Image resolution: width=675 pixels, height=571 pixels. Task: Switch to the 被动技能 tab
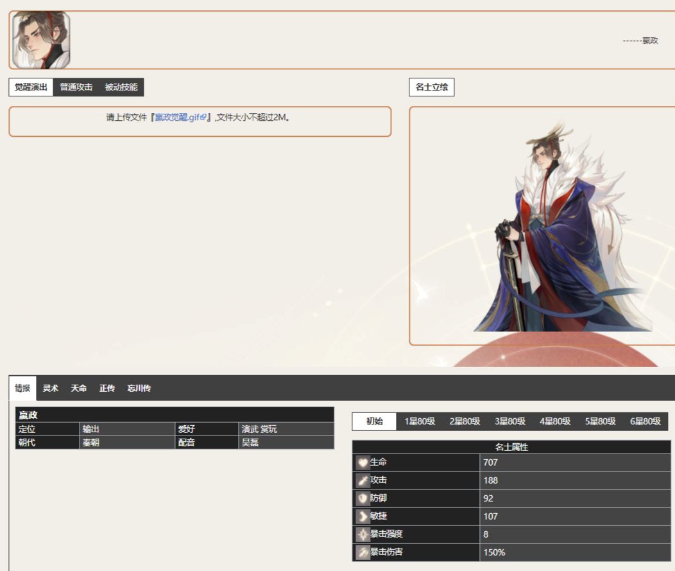pyautogui.click(x=121, y=87)
